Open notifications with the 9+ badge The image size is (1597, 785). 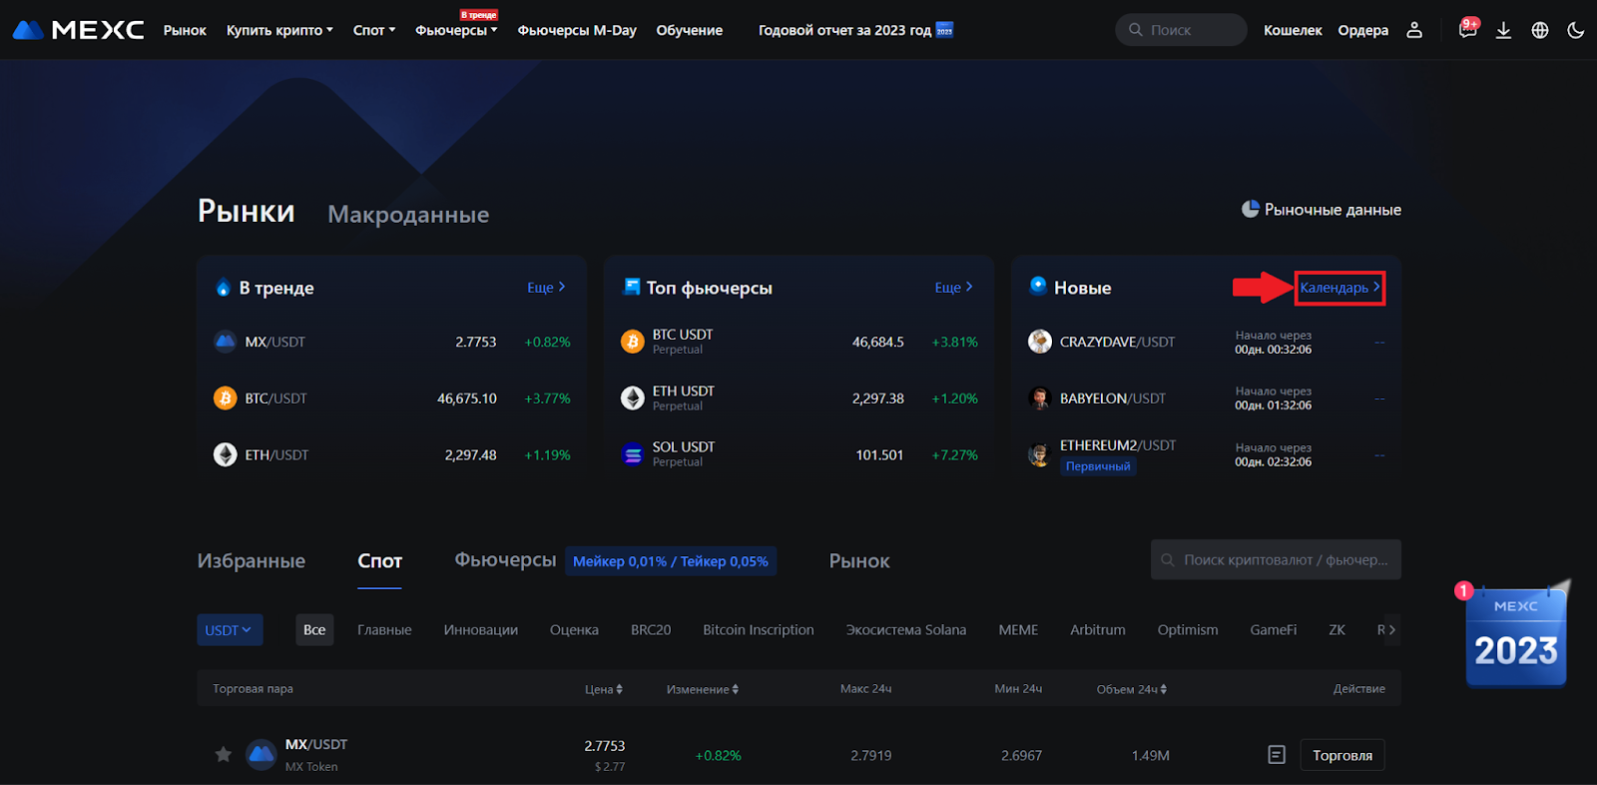(x=1467, y=29)
